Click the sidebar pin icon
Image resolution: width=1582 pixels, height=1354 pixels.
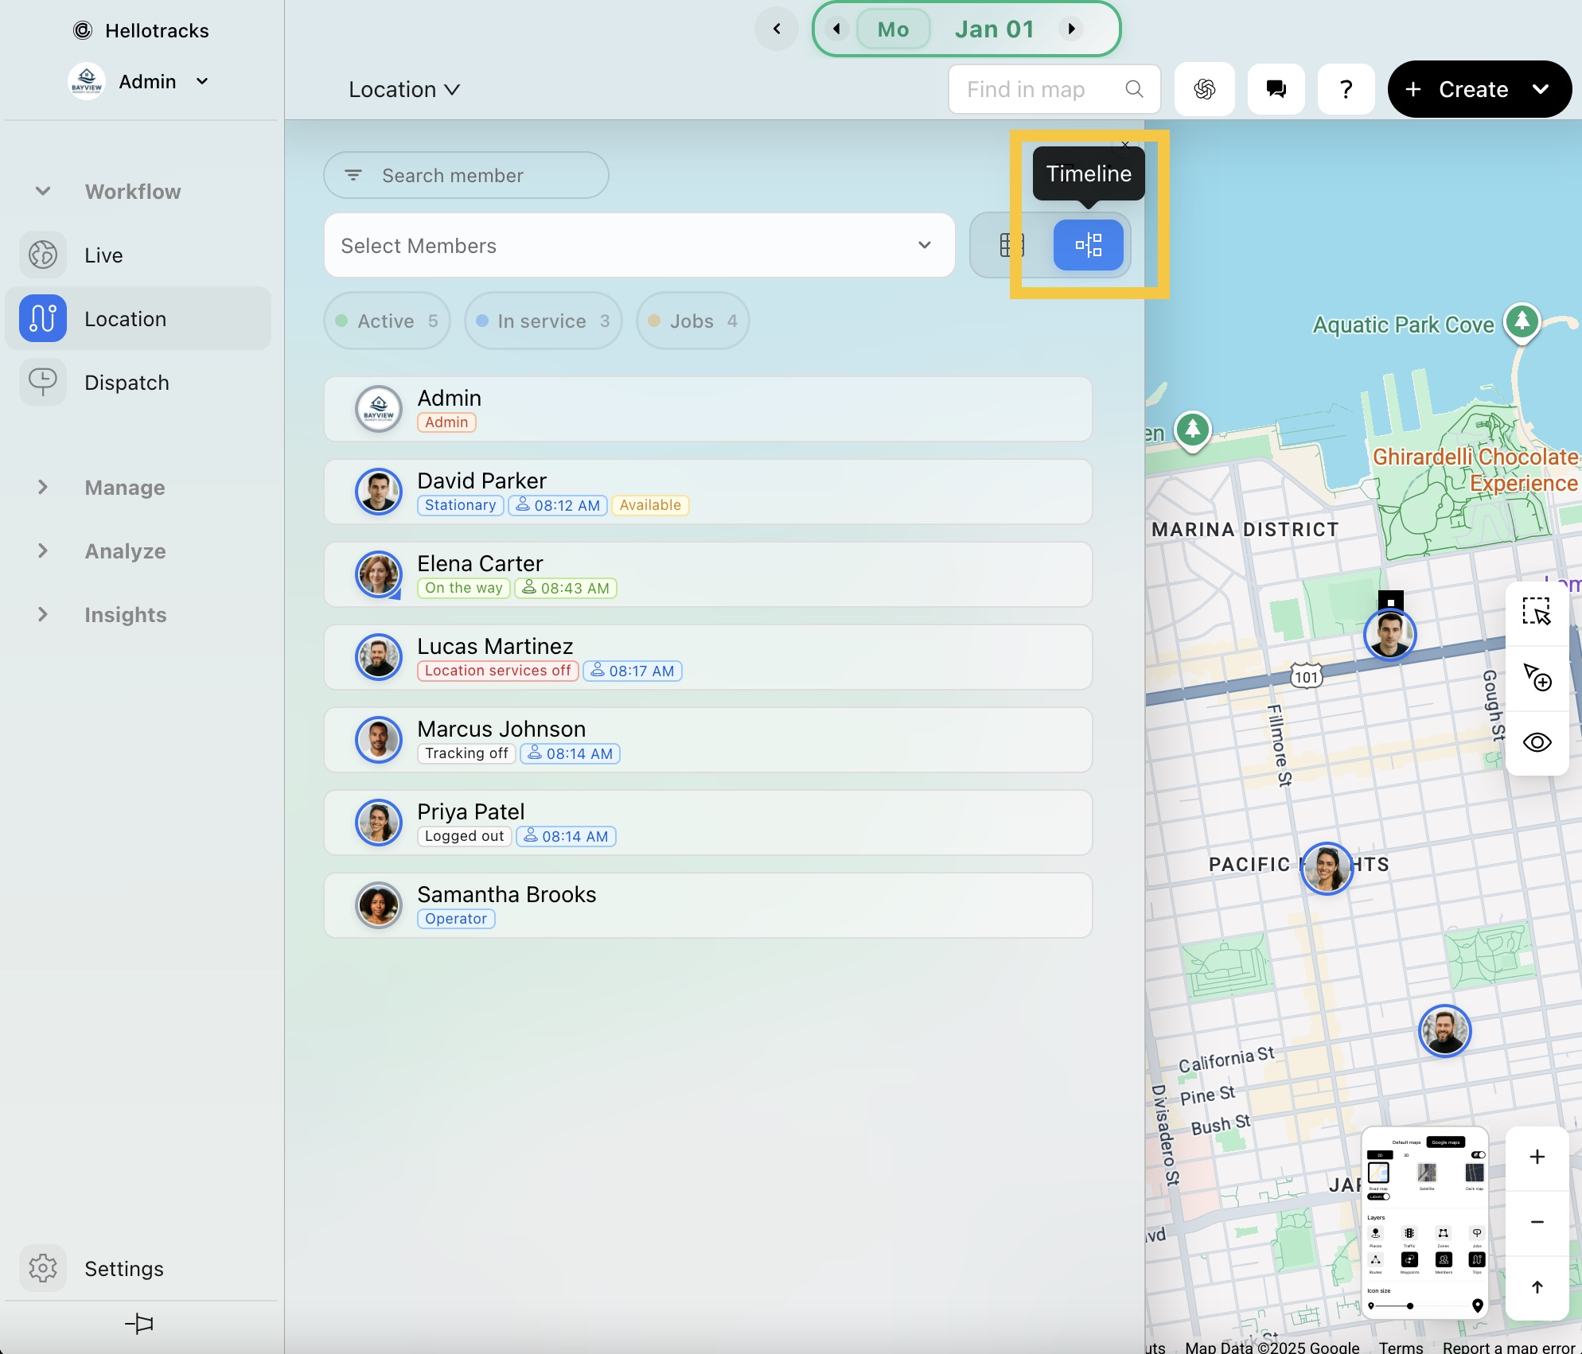point(139,1324)
